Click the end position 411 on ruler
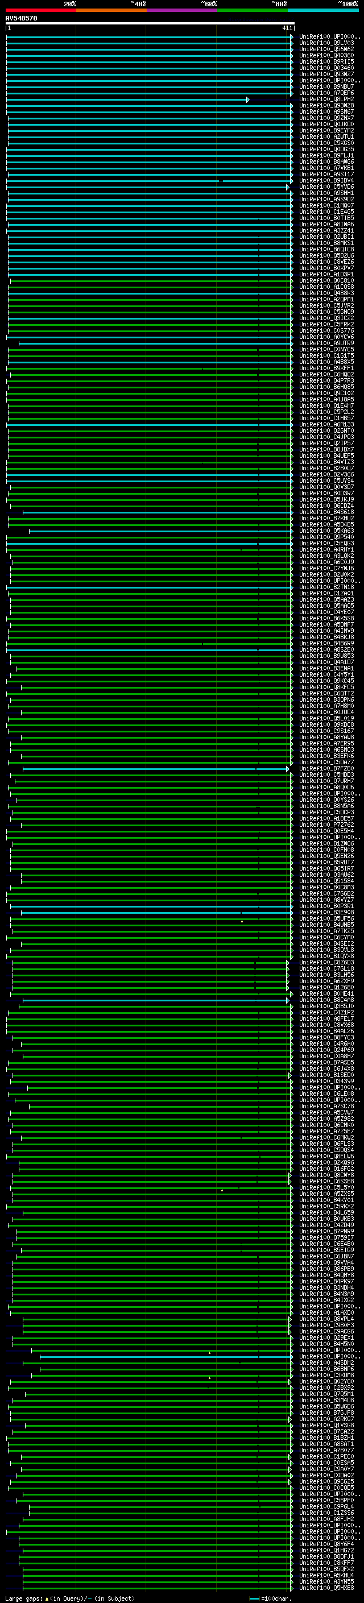 point(287,28)
